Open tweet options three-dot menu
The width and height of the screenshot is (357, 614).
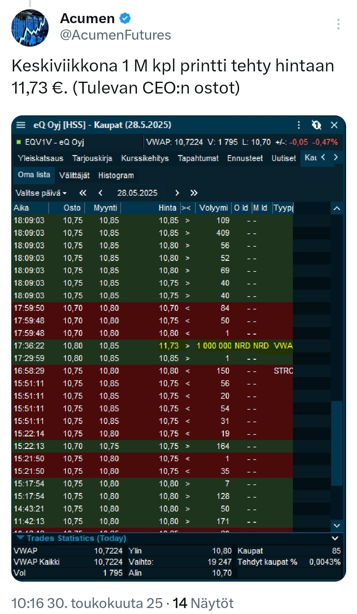(338, 24)
